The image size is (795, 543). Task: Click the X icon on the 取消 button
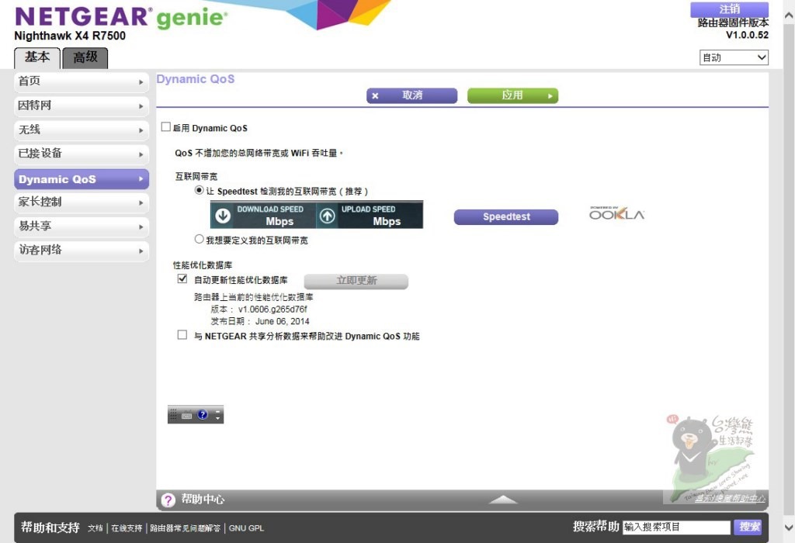(375, 95)
